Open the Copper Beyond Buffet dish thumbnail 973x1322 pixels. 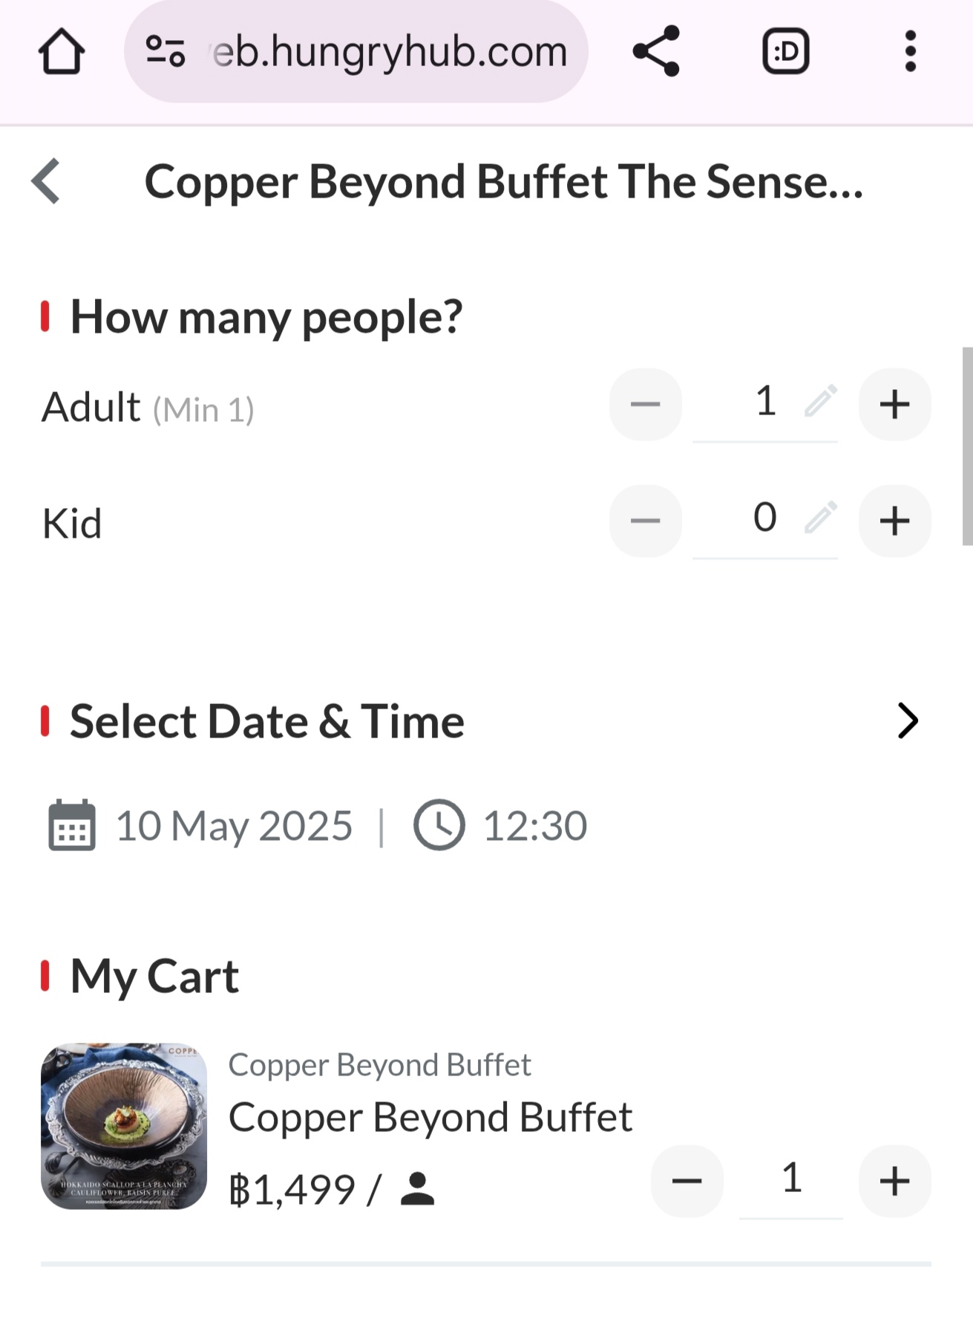(x=124, y=1126)
